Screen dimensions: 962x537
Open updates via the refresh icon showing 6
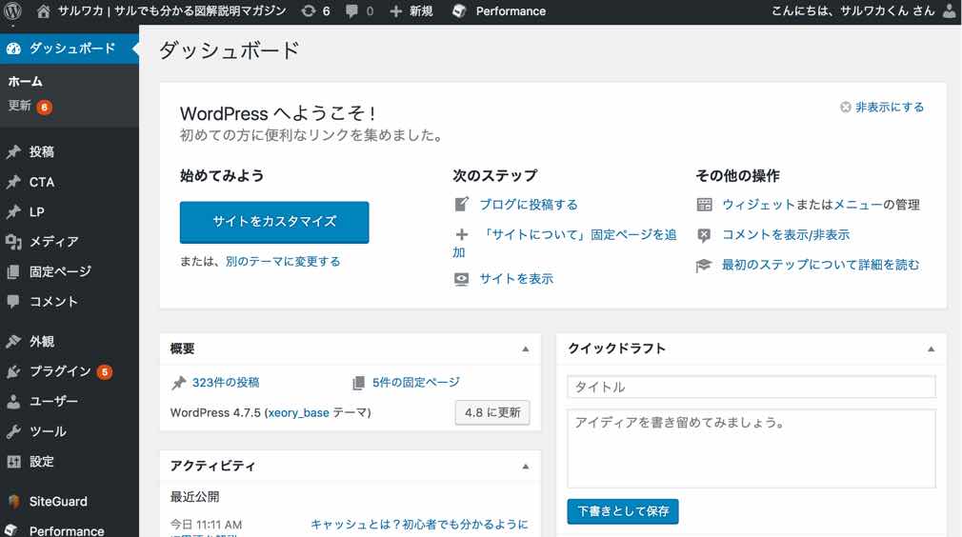click(309, 11)
